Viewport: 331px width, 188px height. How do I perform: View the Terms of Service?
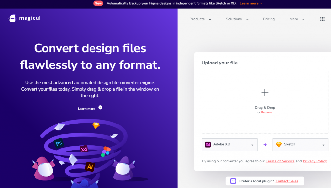[x=280, y=161]
